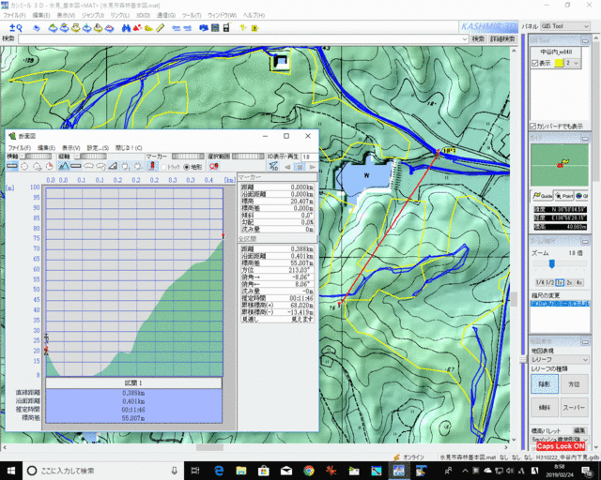The height and width of the screenshot is (480, 601).
Task: Click the blue Japan map icon in toolbar
Action: click(204, 28)
